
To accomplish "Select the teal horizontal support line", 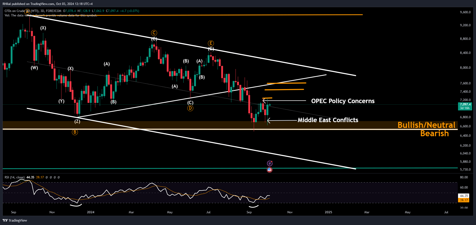I will click(x=230, y=168).
